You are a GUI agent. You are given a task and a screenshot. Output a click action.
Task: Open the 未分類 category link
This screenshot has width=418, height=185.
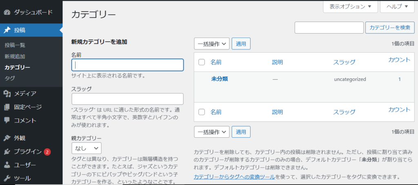(219, 79)
